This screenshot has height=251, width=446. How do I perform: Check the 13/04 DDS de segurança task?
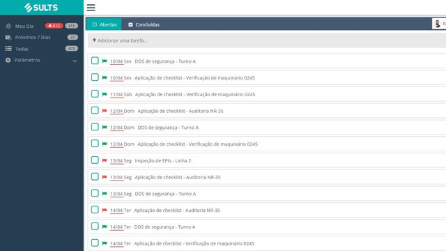point(95,193)
